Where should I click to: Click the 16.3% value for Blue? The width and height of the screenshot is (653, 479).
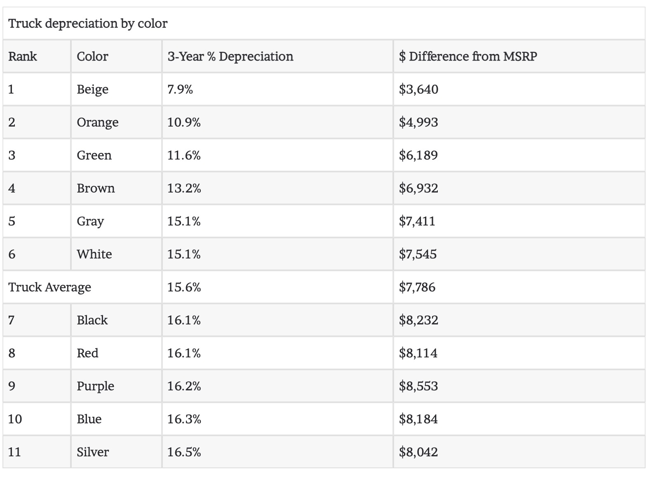tap(184, 419)
